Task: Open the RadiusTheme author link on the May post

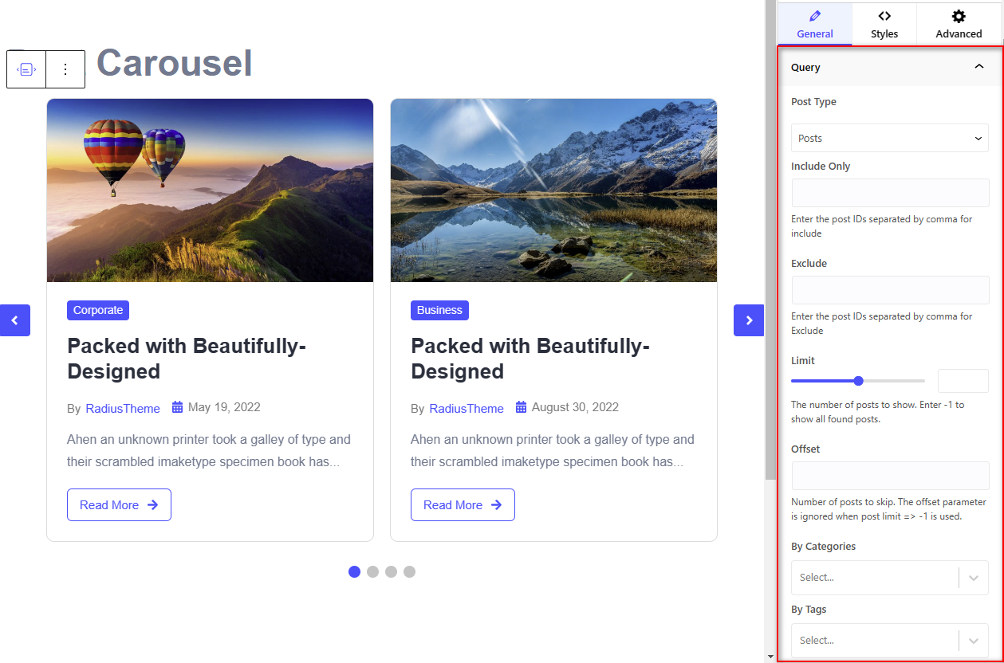Action: pyautogui.click(x=123, y=408)
